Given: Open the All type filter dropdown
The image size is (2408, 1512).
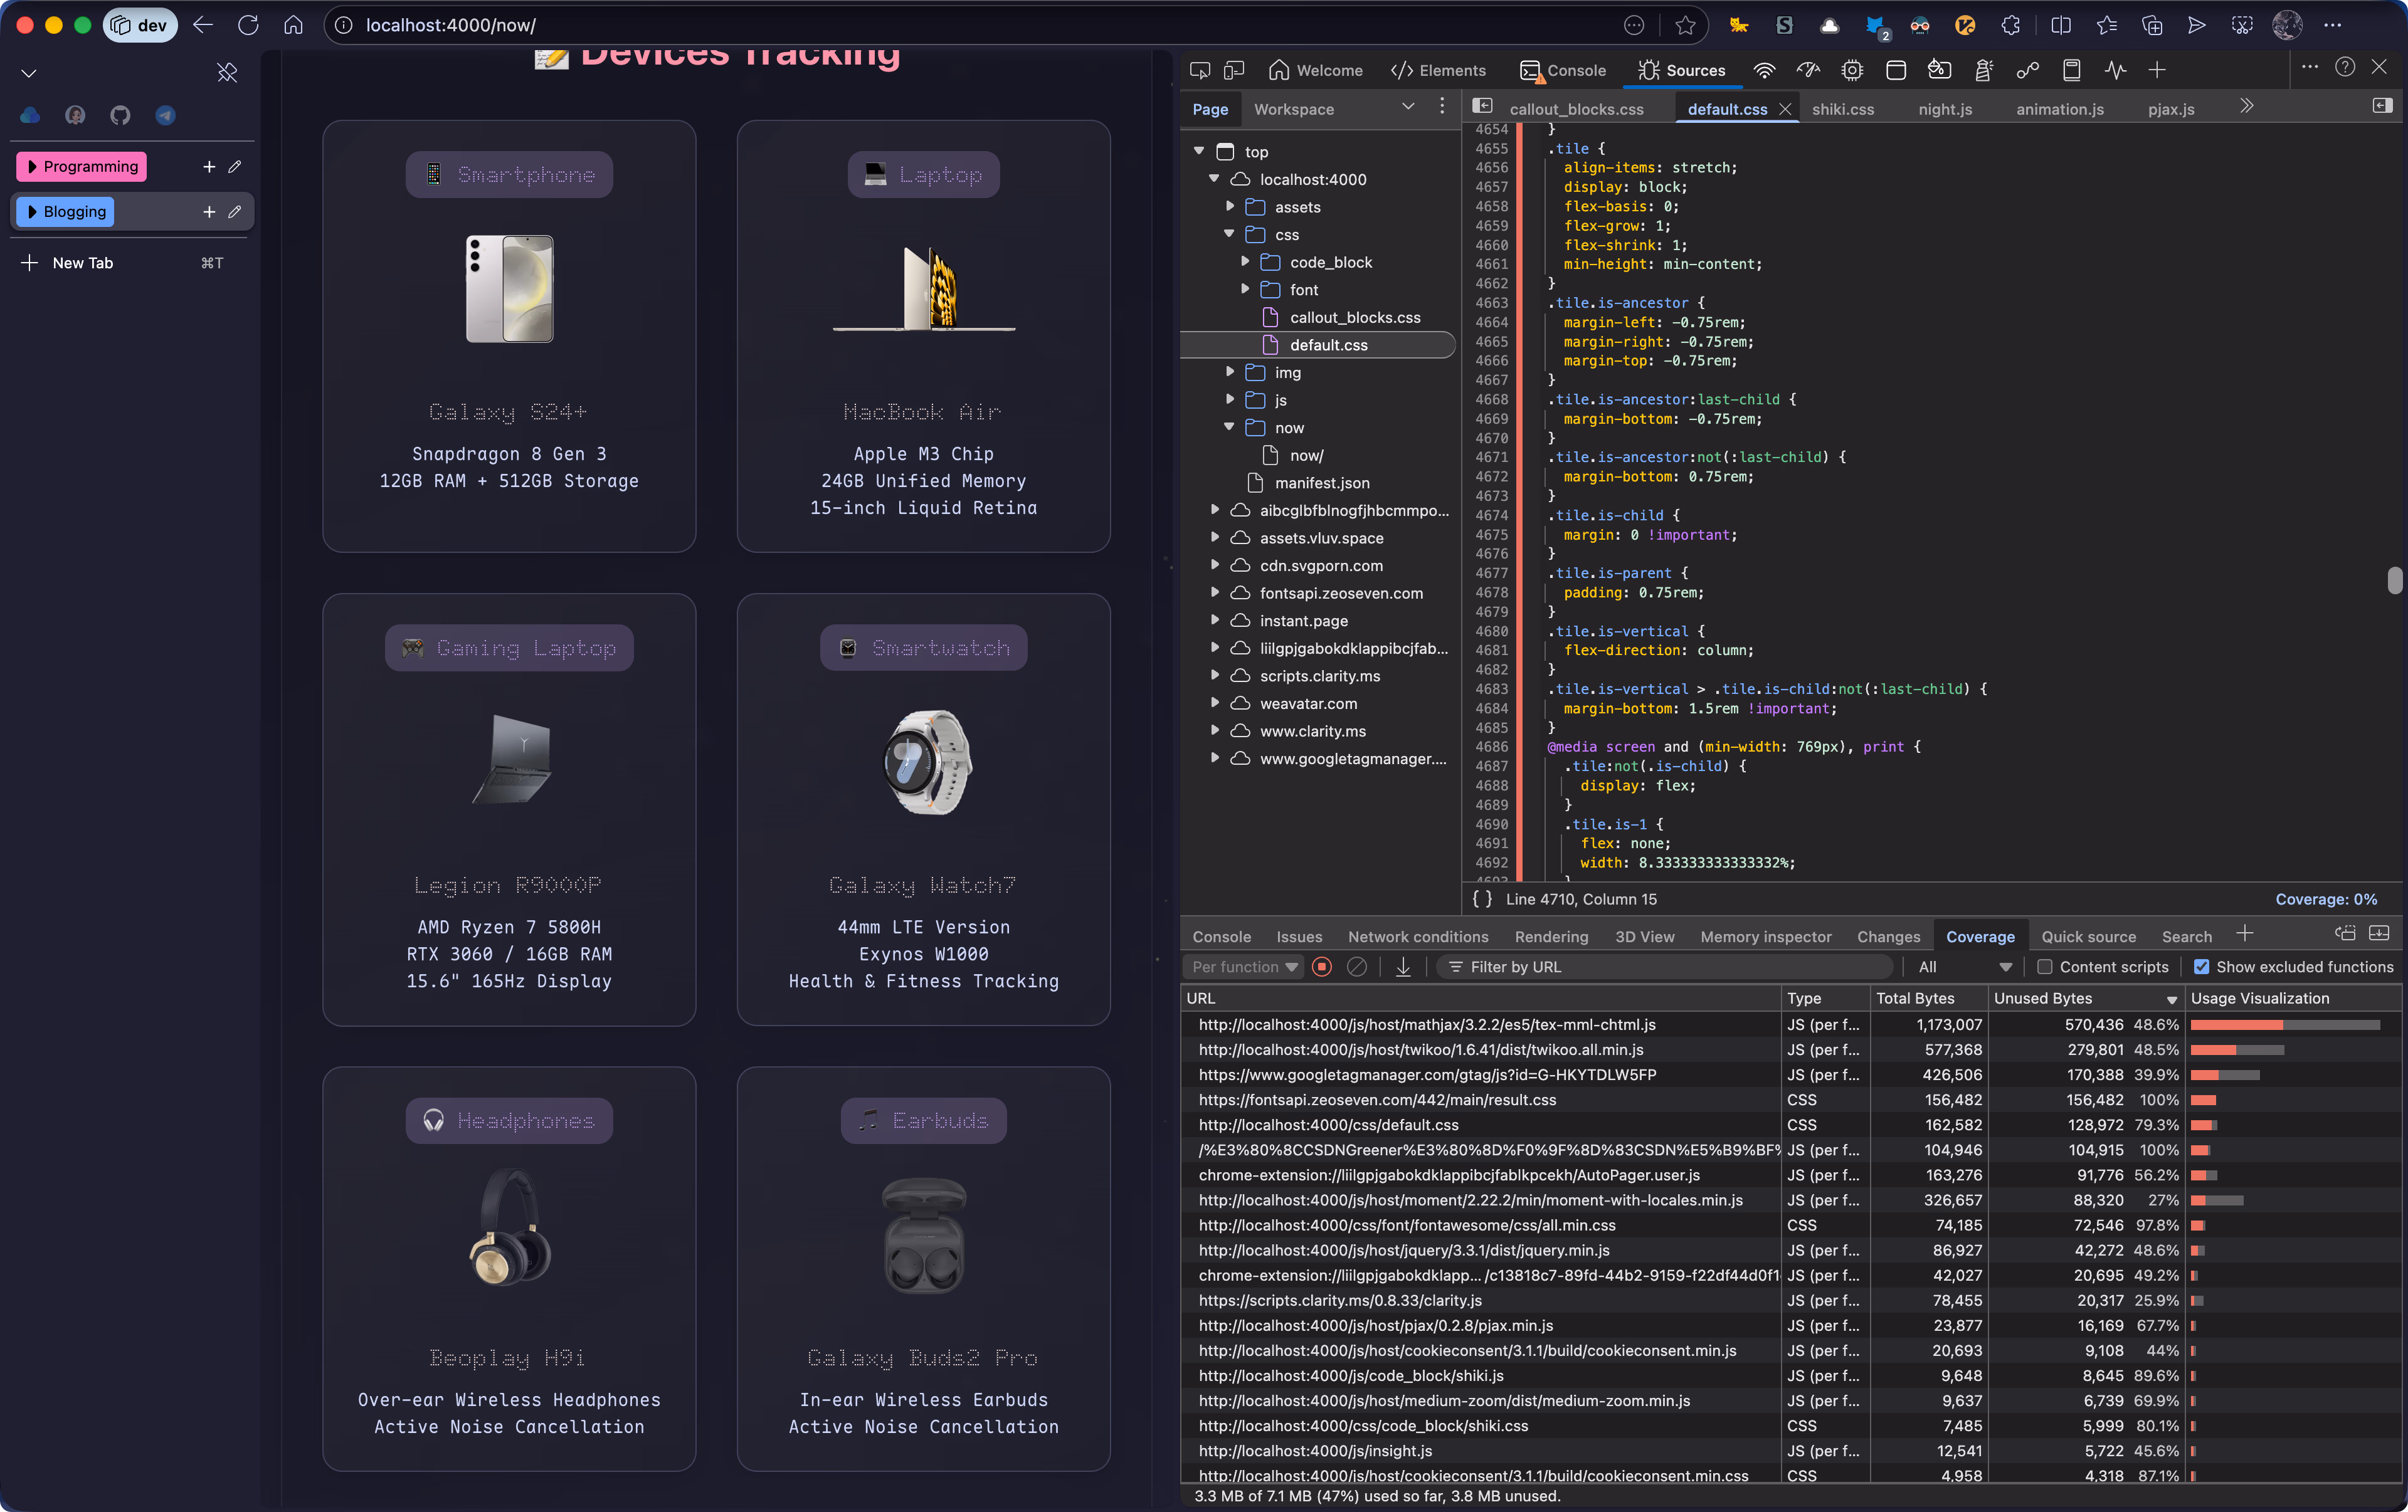Looking at the screenshot, I should pos(1963,967).
